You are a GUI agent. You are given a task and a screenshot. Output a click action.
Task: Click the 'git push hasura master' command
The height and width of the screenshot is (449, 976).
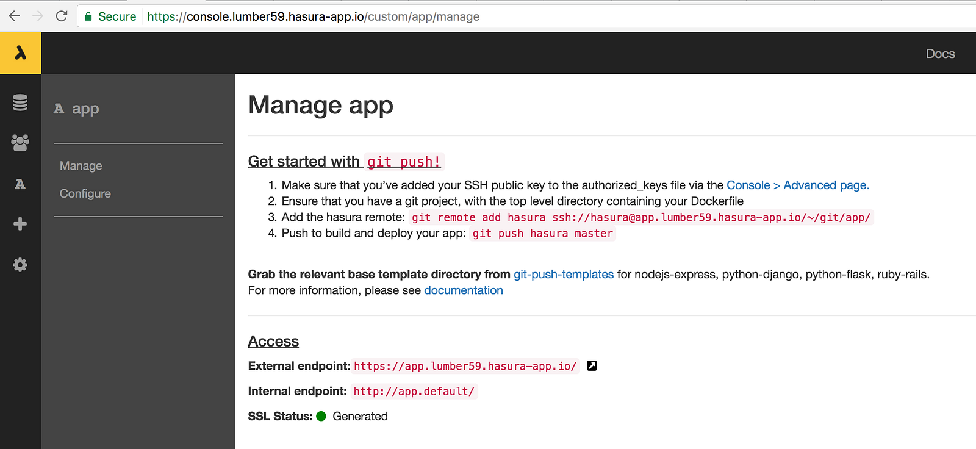pyautogui.click(x=543, y=234)
